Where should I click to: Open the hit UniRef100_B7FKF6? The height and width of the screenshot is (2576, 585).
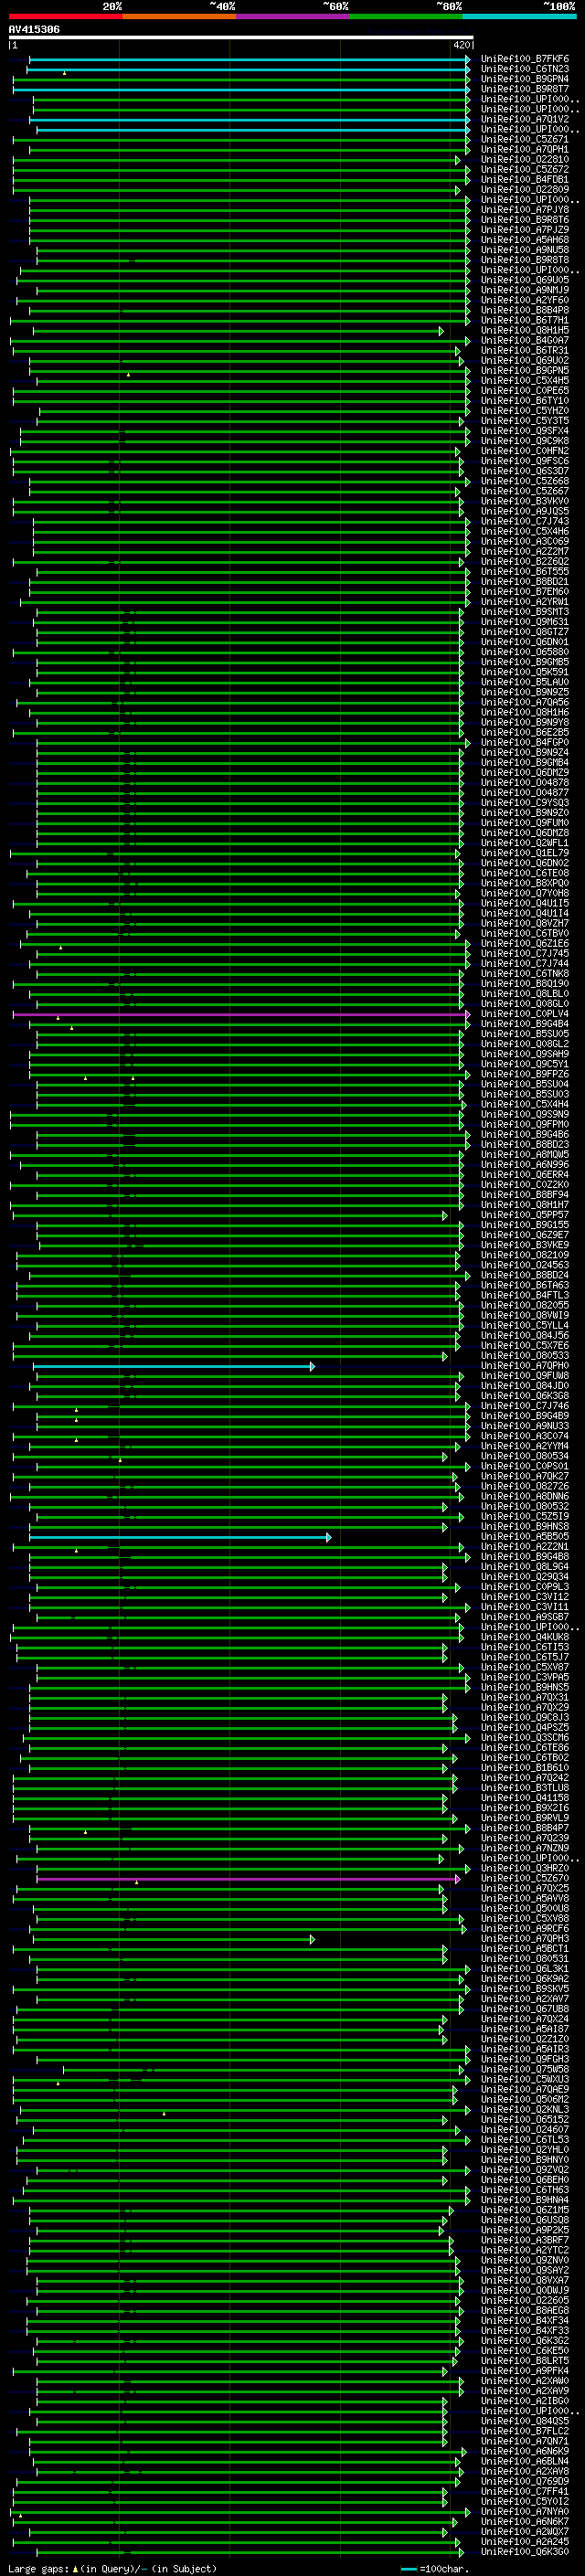click(524, 59)
